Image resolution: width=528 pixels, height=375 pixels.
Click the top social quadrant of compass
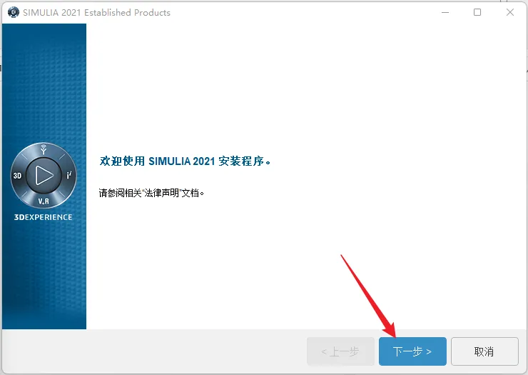[44, 149]
